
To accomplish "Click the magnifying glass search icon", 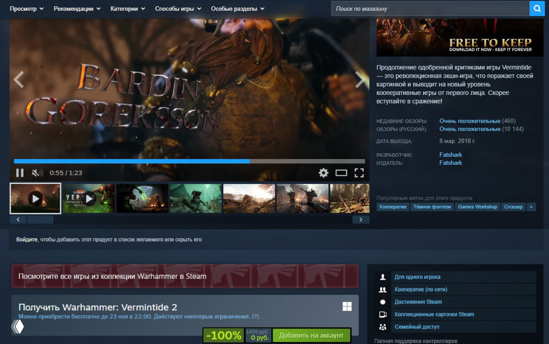I will point(537,8).
